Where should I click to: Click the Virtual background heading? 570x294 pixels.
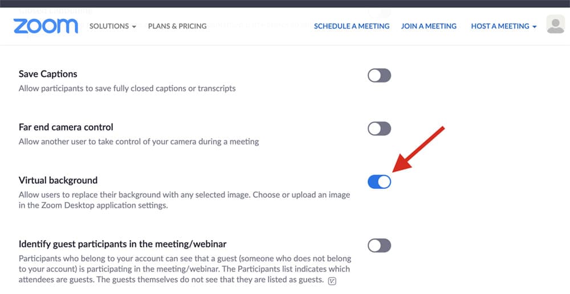(x=58, y=180)
